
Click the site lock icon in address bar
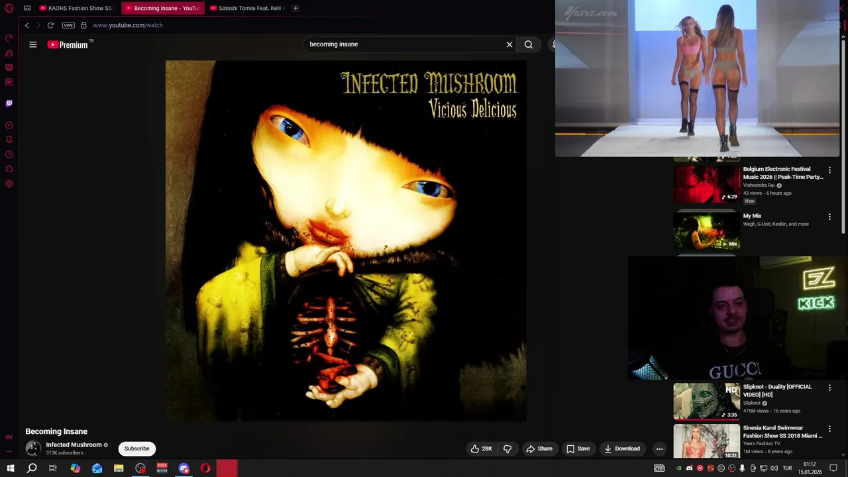[83, 25]
